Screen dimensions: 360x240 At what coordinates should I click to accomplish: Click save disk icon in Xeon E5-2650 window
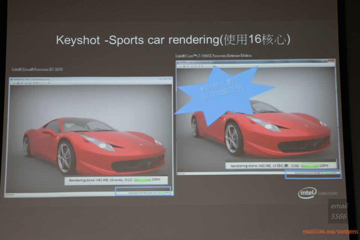point(18,83)
